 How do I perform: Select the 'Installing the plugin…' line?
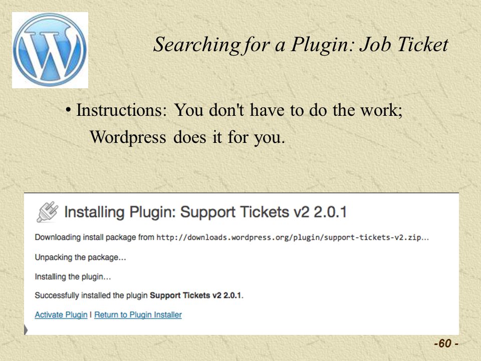(x=73, y=277)
